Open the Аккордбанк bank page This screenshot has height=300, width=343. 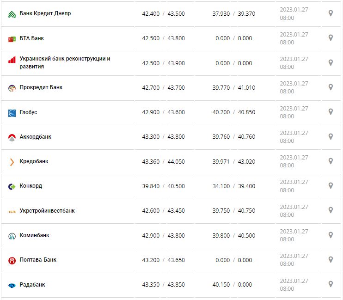[36, 137]
